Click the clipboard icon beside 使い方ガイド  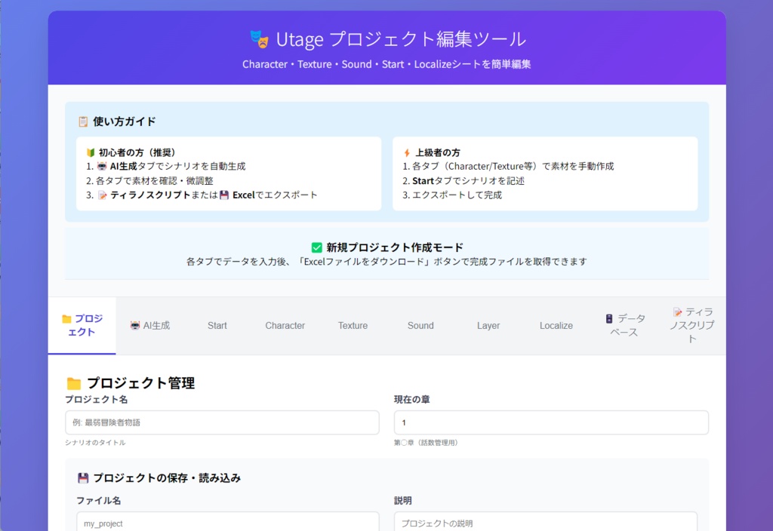(x=84, y=121)
